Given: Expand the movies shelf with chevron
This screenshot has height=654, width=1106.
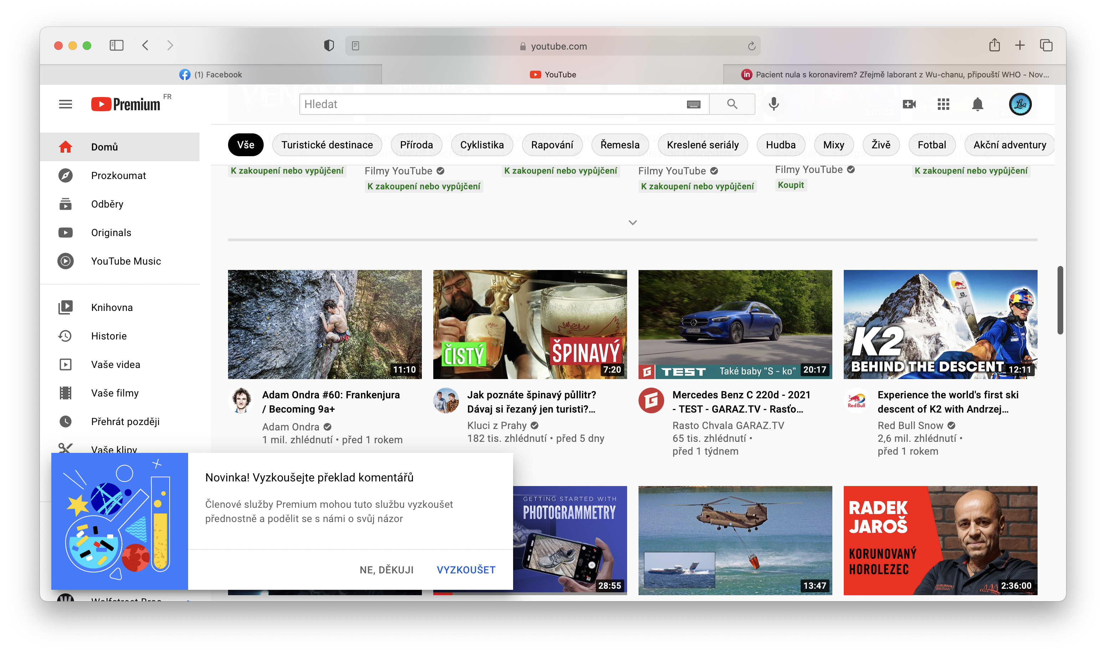Looking at the screenshot, I should tap(632, 223).
